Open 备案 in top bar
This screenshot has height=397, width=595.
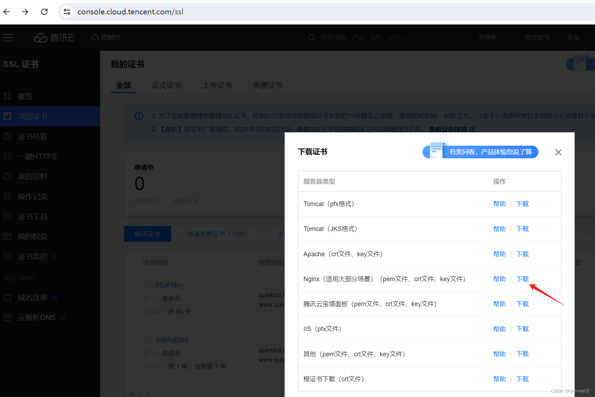coord(573,37)
